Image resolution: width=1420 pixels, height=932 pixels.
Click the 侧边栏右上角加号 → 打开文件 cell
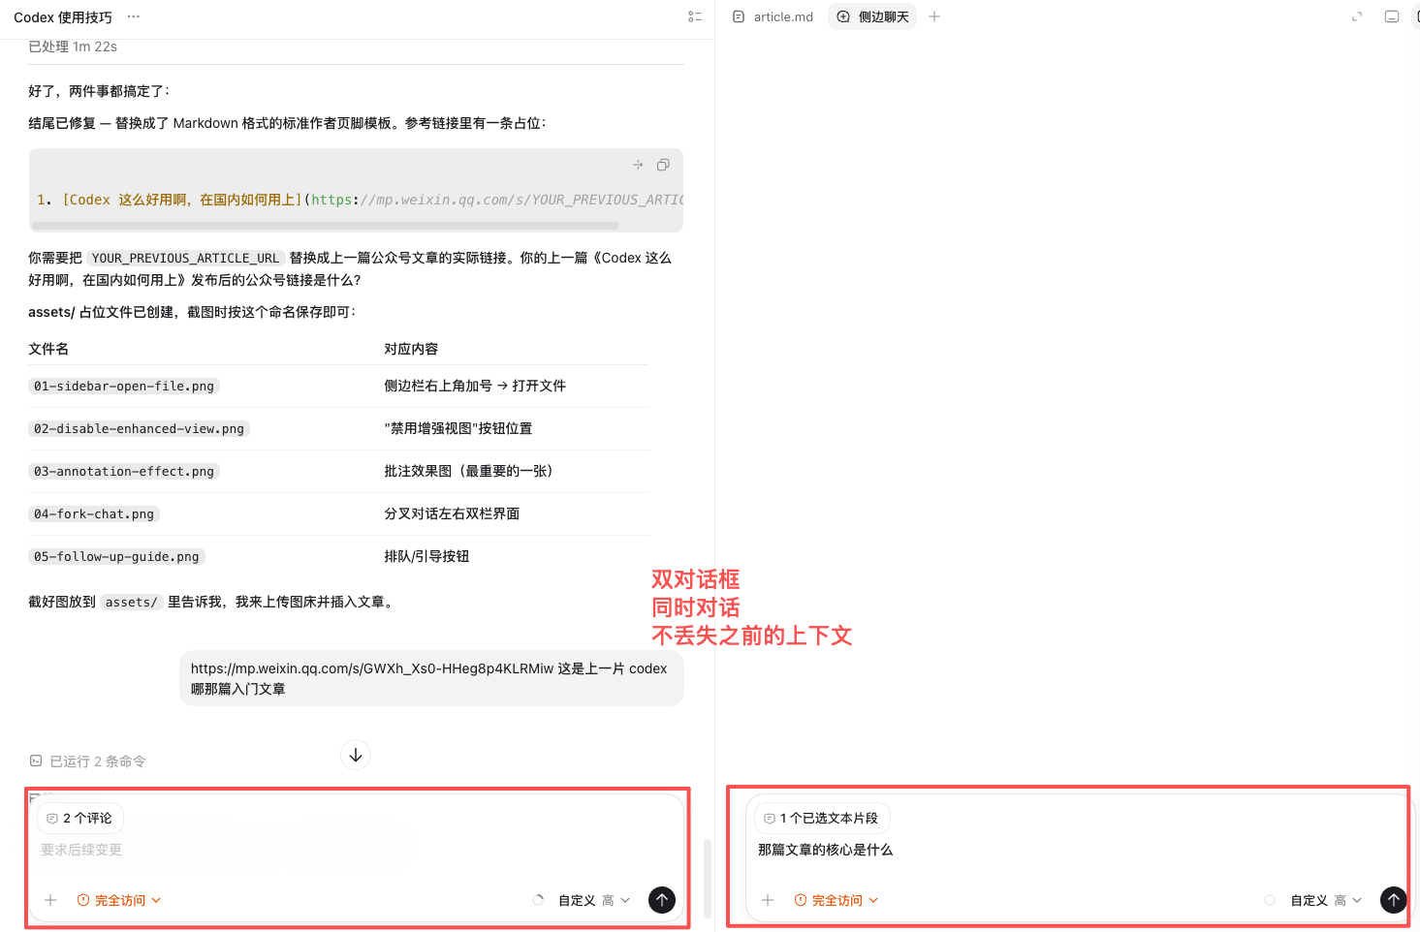475,386
